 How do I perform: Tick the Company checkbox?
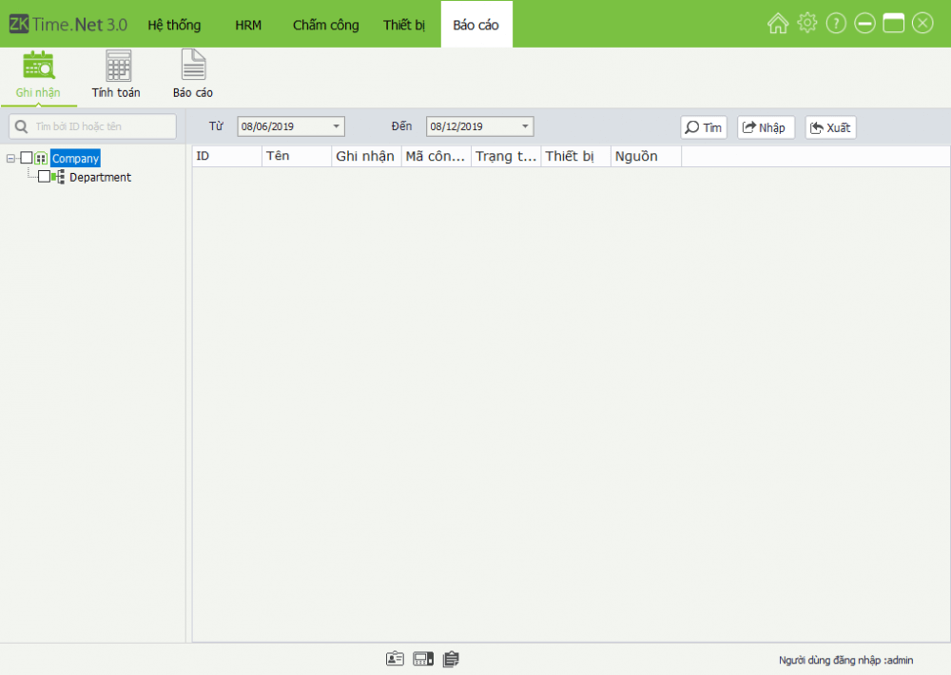click(x=27, y=159)
